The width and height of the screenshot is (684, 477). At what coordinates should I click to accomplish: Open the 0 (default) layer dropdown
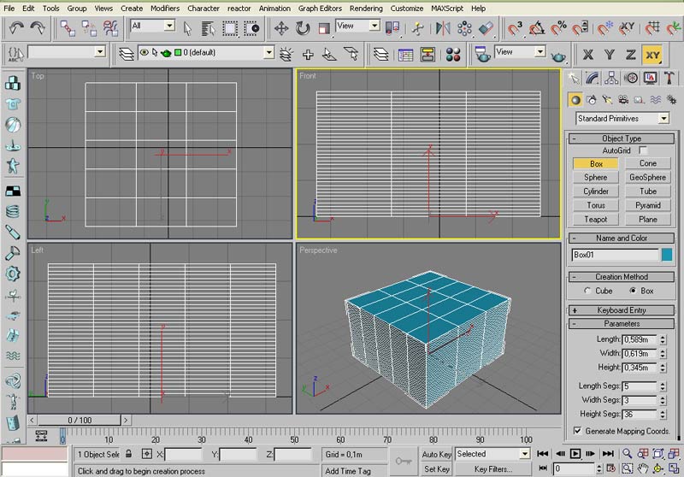click(206, 53)
